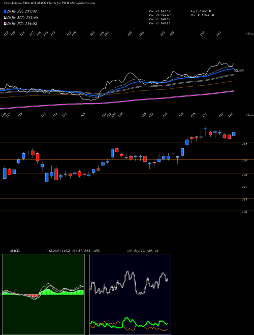The image size is (254, 335).
Task: Click the blue DOW ST legend swatch
Action: (5, 11)
